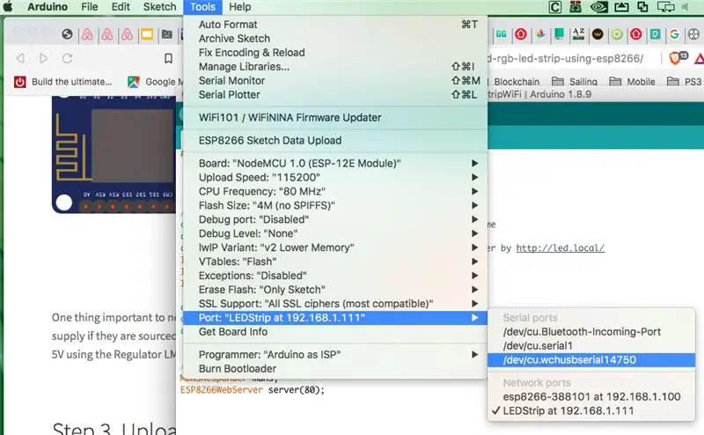
Task: Open the NVIDIA menu bar icon
Action: pyautogui.click(x=598, y=7)
